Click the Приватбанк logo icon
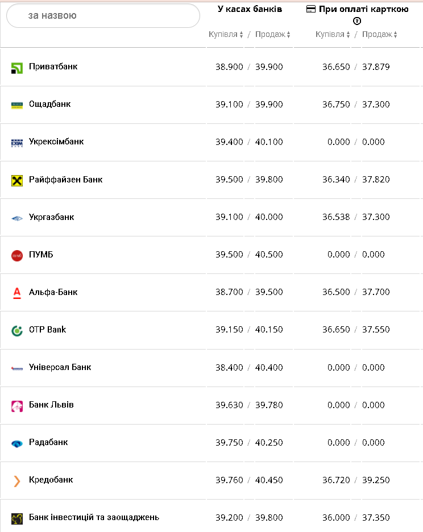Screen dimensions: 423x532 (17, 68)
